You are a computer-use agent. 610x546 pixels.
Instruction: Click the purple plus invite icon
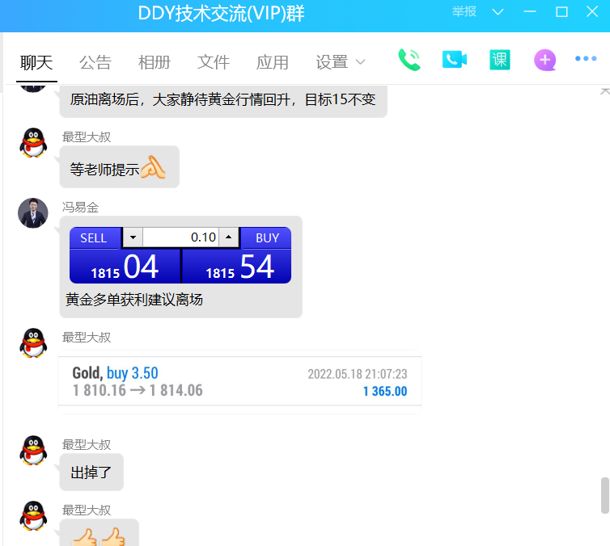pos(544,60)
